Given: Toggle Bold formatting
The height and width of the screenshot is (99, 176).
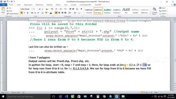Looking at the screenshot, I should click(x=21, y=13).
